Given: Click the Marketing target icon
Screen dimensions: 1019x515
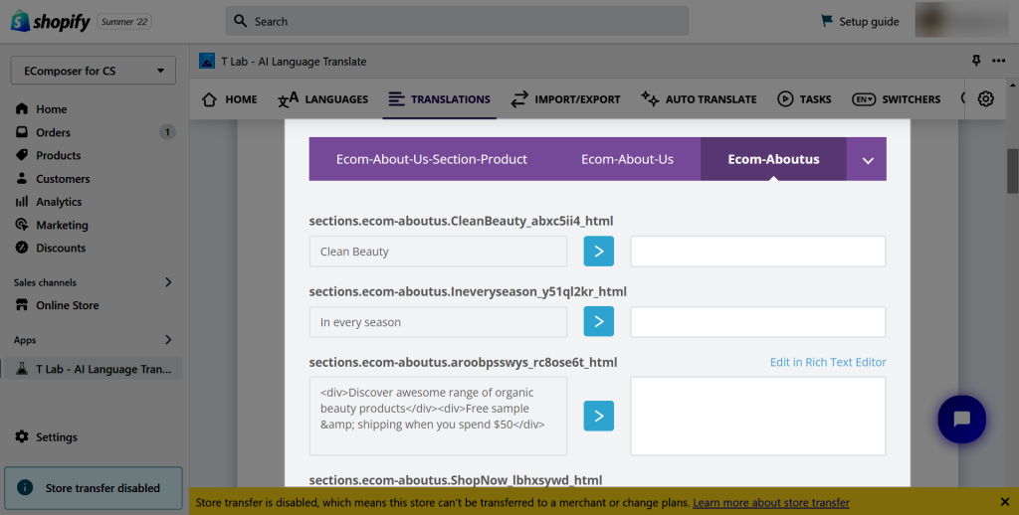Looking at the screenshot, I should point(22,224).
